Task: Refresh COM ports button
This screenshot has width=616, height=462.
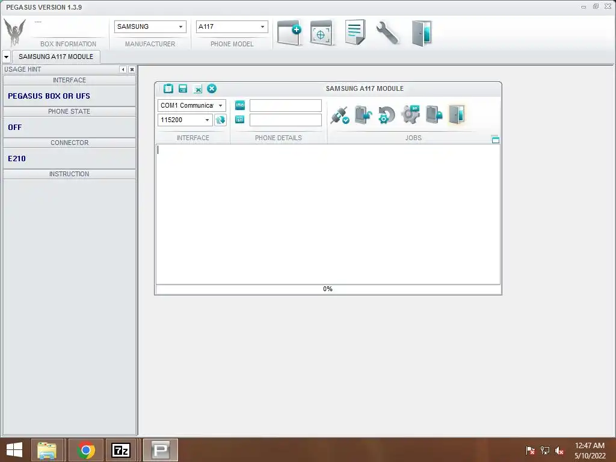Action: 220,120
